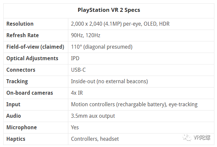Click the Inside-out tracking value

pyautogui.click(x=109, y=81)
